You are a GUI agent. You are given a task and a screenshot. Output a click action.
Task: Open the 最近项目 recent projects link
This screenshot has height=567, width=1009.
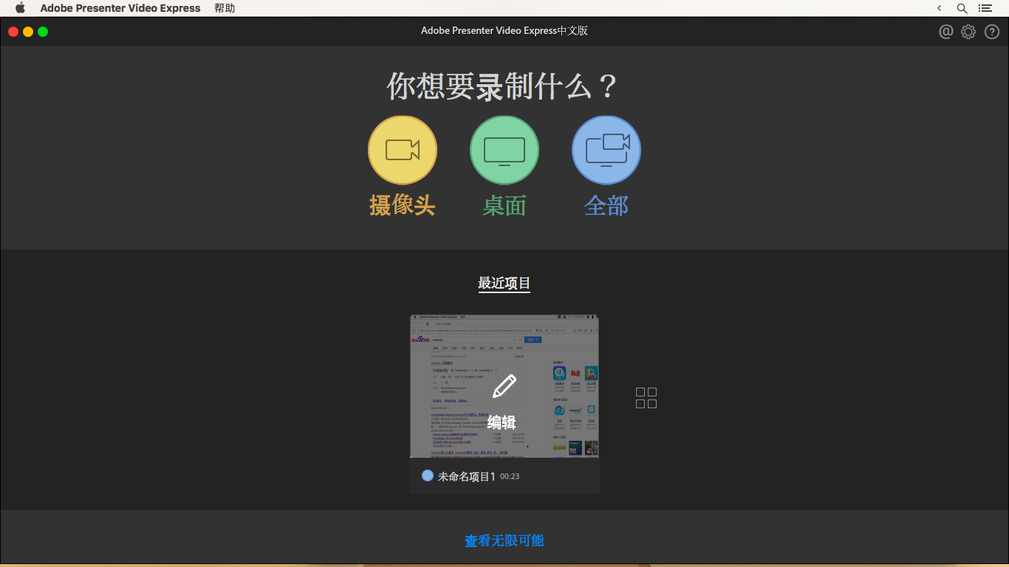click(504, 283)
